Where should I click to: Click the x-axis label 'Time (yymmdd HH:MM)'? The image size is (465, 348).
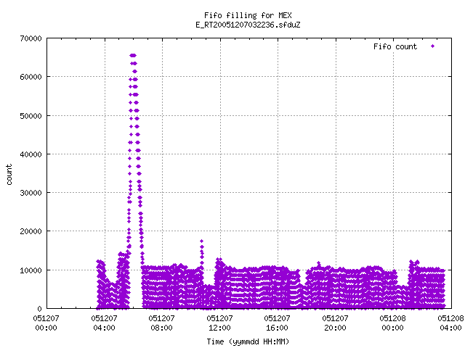[x=248, y=341]
